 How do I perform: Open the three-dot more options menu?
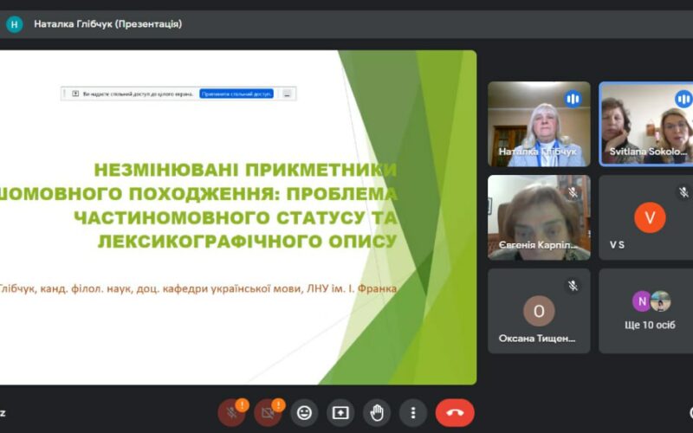tap(413, 412)
